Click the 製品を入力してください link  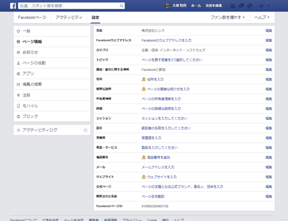tap(160, 148)
